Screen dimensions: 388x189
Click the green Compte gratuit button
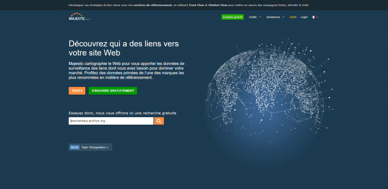[233, 17]
